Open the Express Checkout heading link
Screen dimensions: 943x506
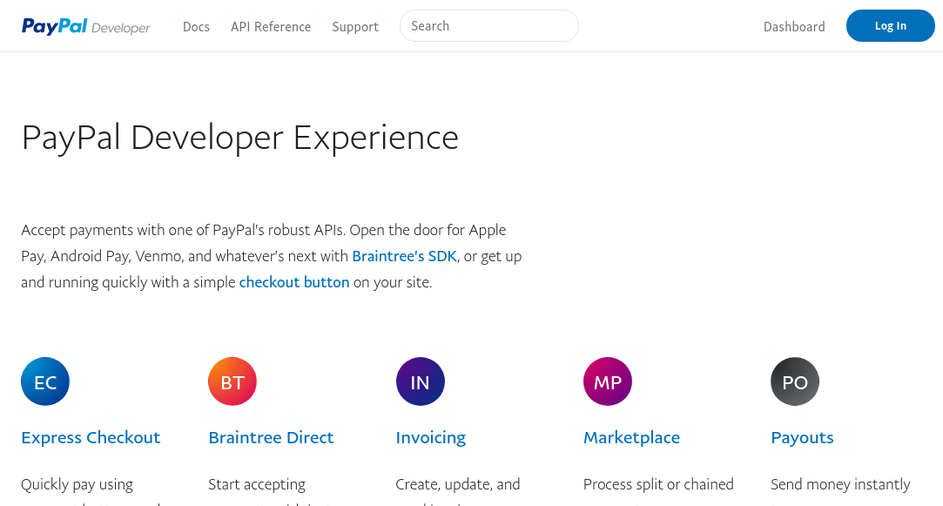(x=91, y=437)
